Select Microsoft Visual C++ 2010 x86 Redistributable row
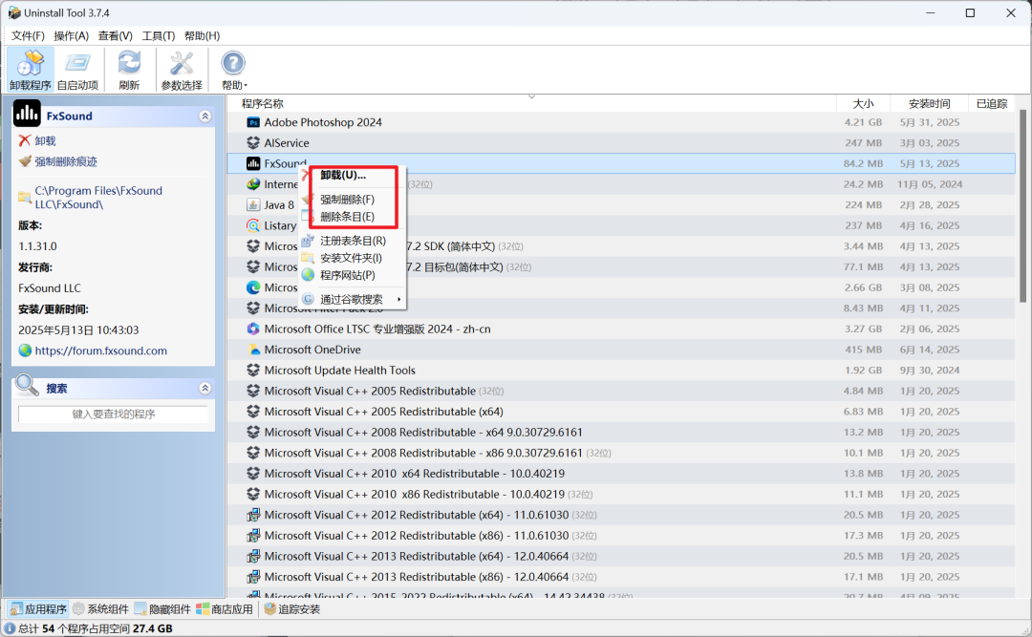This screenshot has width=1032, height=637. 621,494
